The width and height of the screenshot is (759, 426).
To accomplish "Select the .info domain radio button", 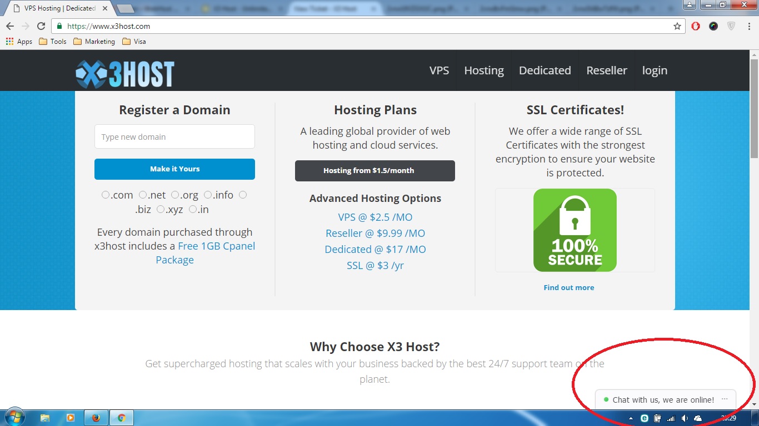I will [208, 195].
